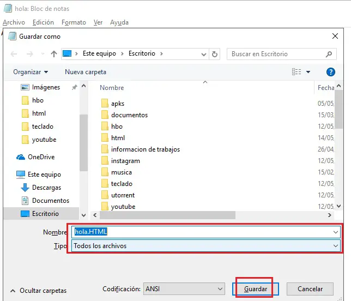351x301 pixels.
Task: Go up one folder level arrow
Action: point(54,54)
